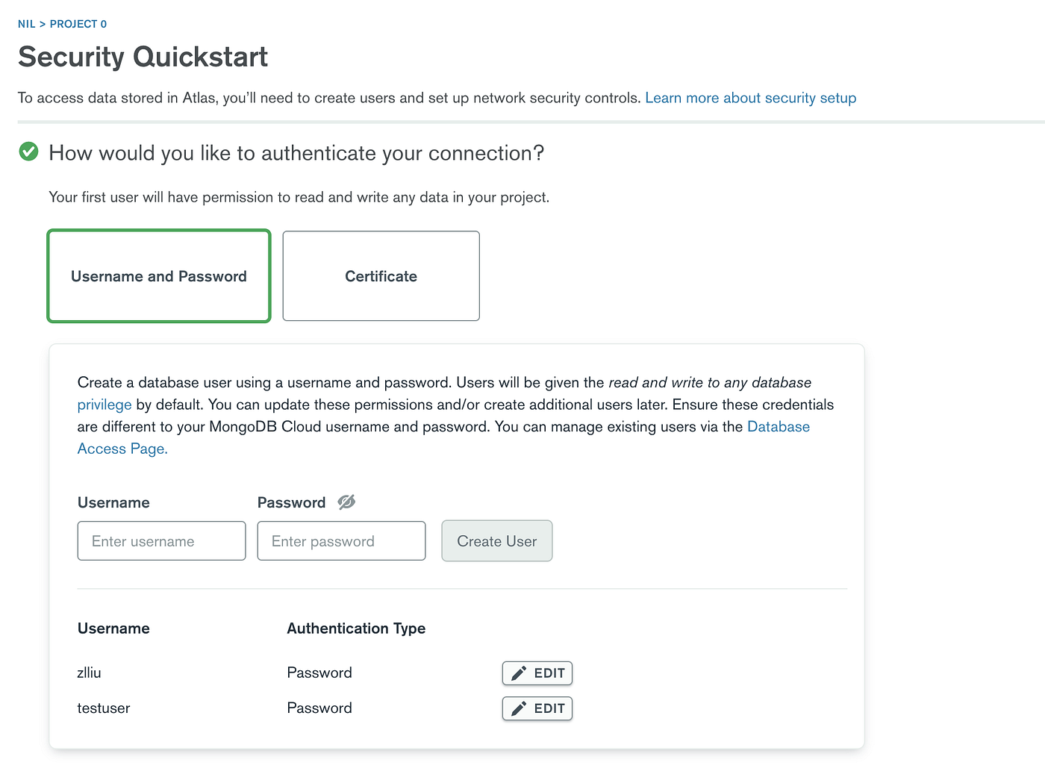
Task: Follow the privilege hyperlink
Action: [104, 405]
